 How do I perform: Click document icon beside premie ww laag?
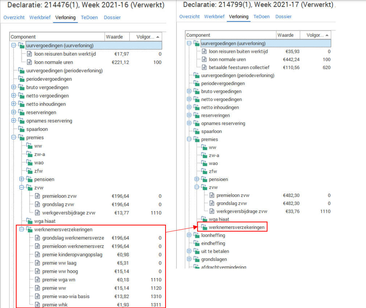coord(37,263)
